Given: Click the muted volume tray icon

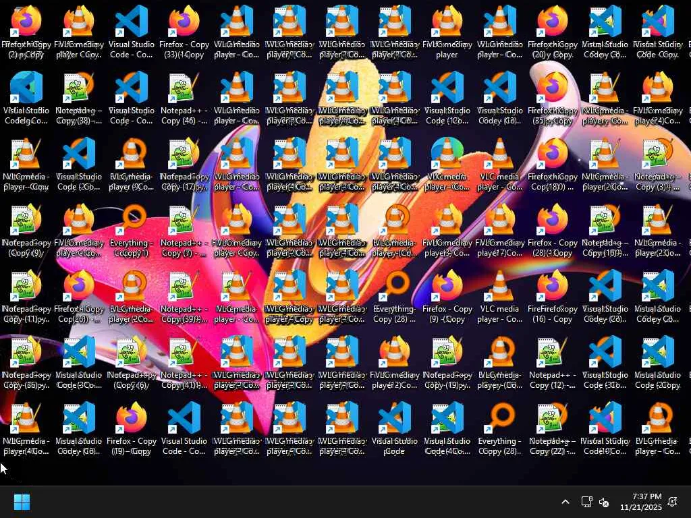Looking at the screenshot, I should point(604,502).
